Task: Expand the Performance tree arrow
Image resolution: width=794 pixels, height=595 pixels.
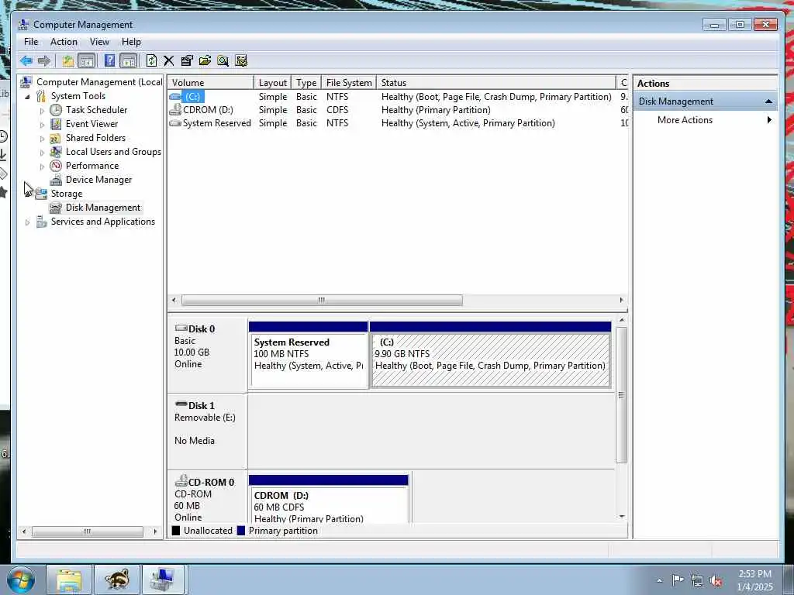Action: [x=42, y=166]
